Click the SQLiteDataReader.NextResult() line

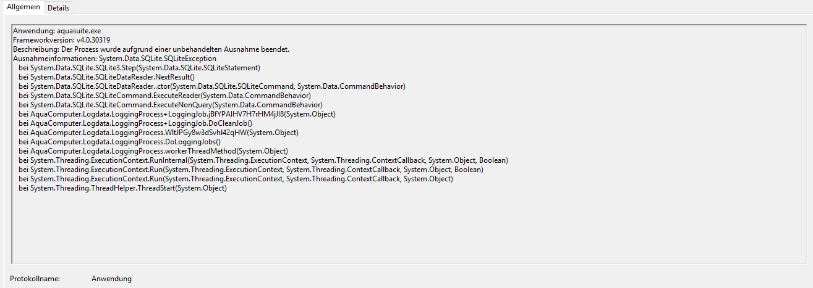pyautogui.click(x=106, y=77)
